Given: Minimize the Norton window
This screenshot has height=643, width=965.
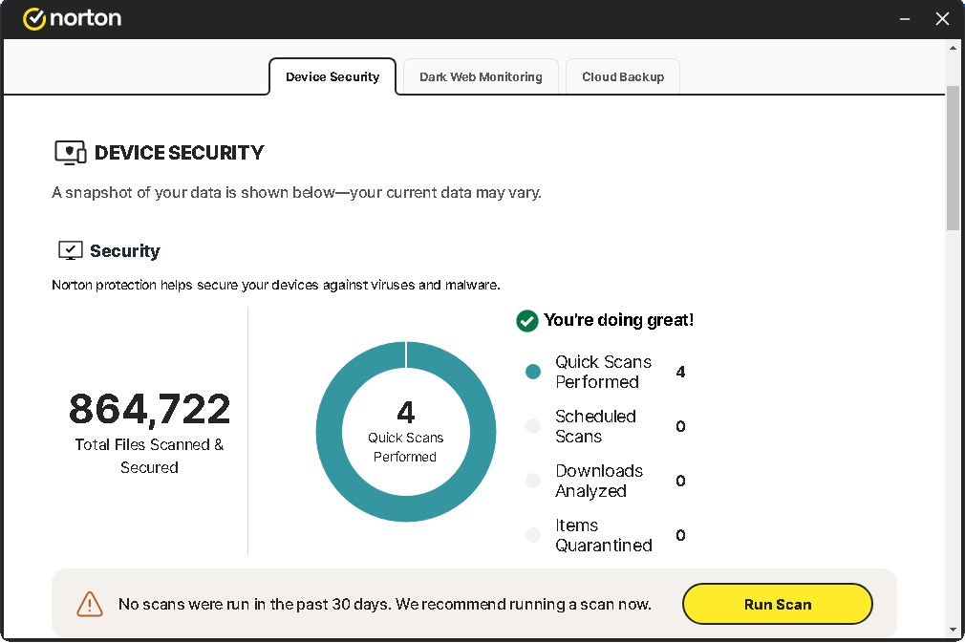Looking at the screenshot, I should point(903,19).
